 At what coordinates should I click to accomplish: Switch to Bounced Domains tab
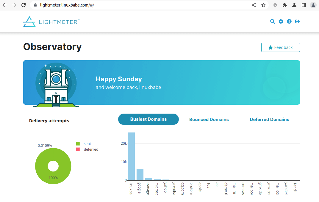(x=209, y=120)
